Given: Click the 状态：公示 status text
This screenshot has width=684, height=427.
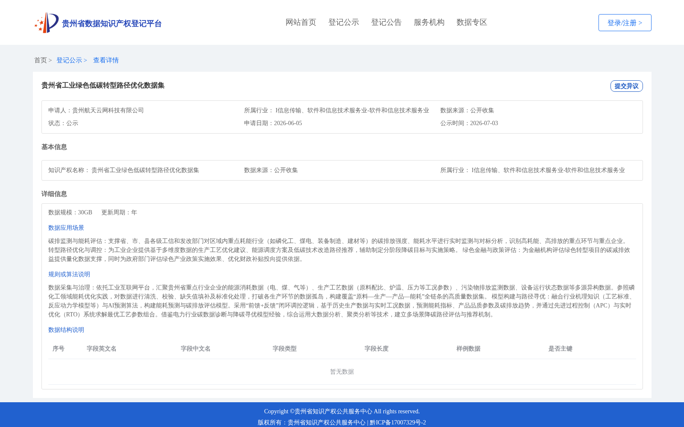Looking at the screenshot, I should coord(63,123).
